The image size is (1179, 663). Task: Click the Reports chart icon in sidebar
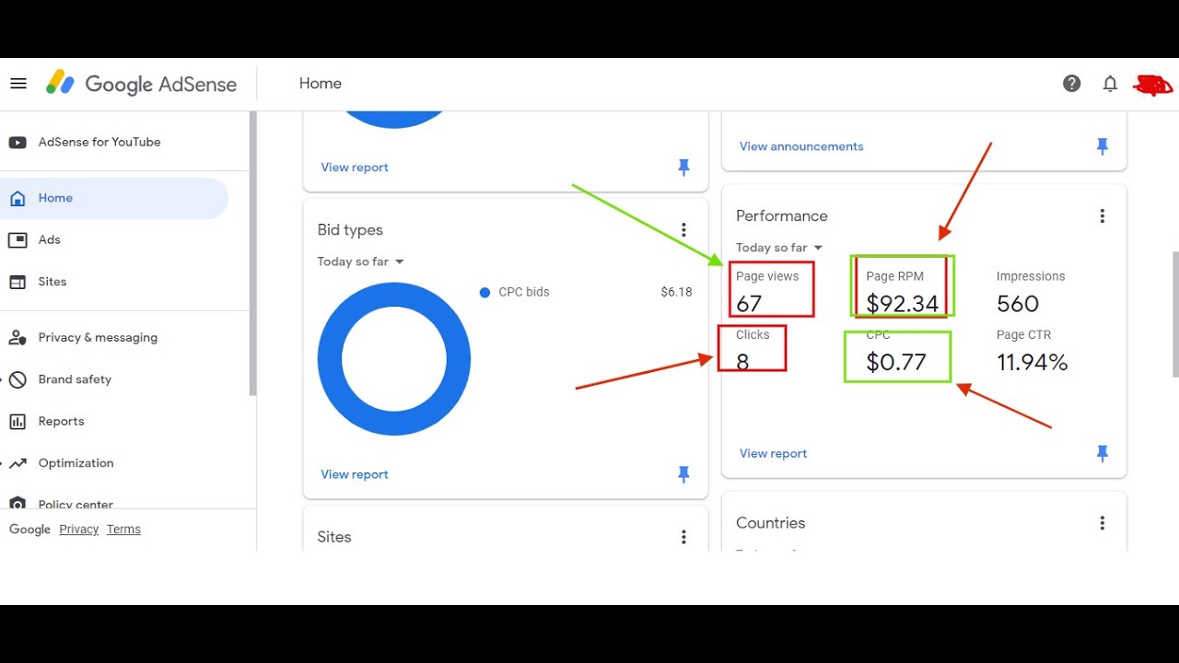pyautogui.click(x=18, y=422)
